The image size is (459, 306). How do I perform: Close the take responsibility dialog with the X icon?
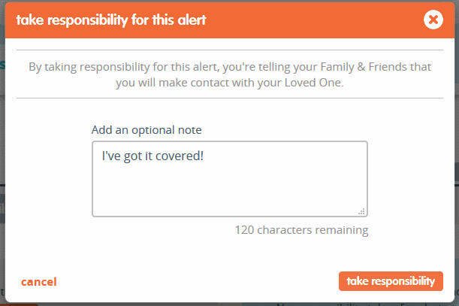pos(433,20)
